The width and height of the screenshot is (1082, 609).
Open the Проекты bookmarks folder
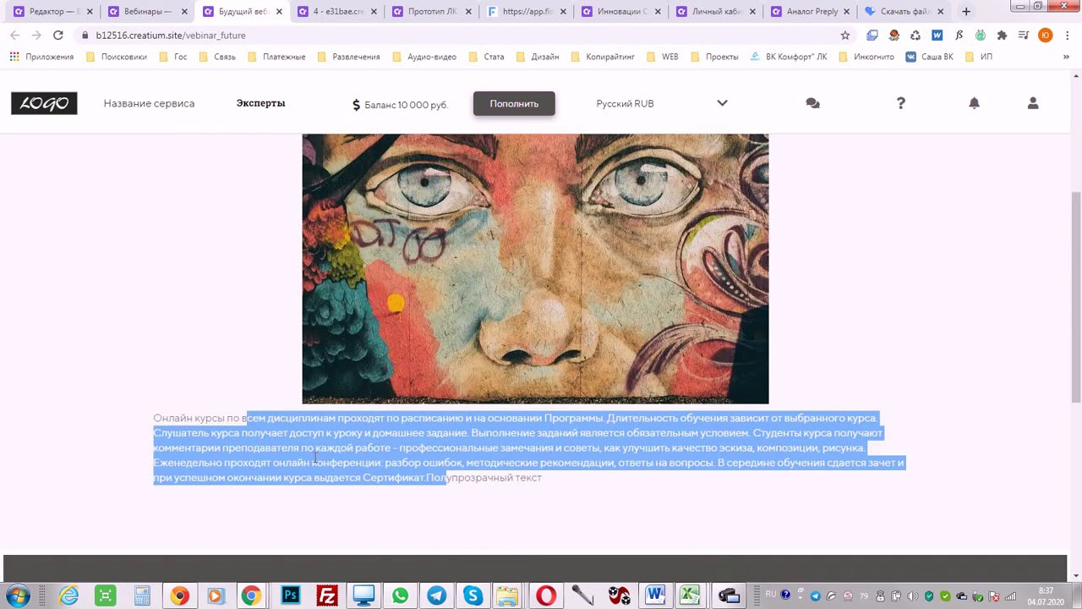pos(714,57)
